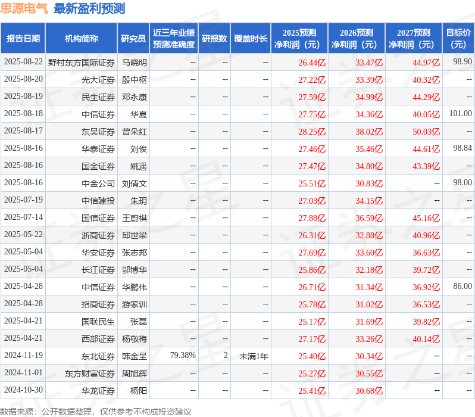Click the target price 101.00

coord(461,113)
